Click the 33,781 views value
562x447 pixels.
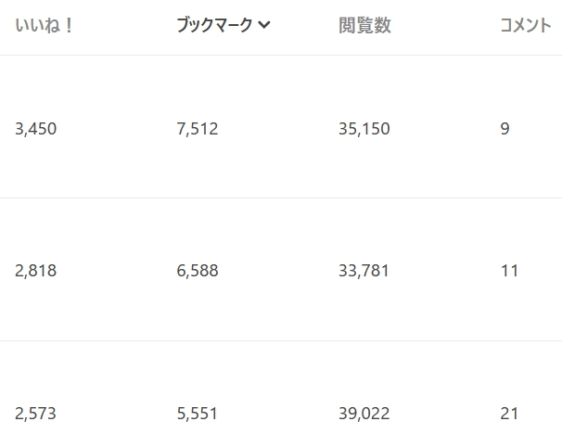pos(364,271)
